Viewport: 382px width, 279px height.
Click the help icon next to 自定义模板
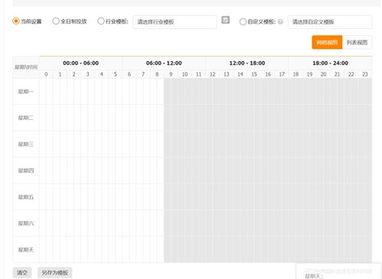point(280,21)
